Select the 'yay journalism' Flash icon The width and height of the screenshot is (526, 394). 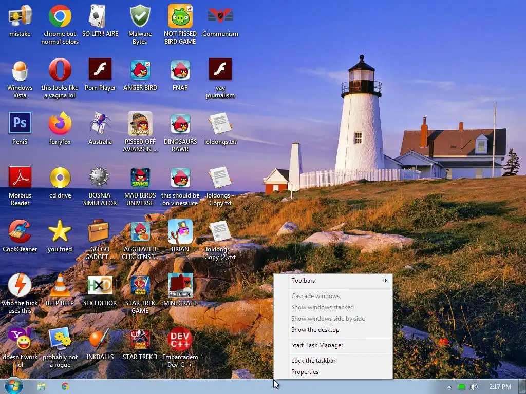220,69
